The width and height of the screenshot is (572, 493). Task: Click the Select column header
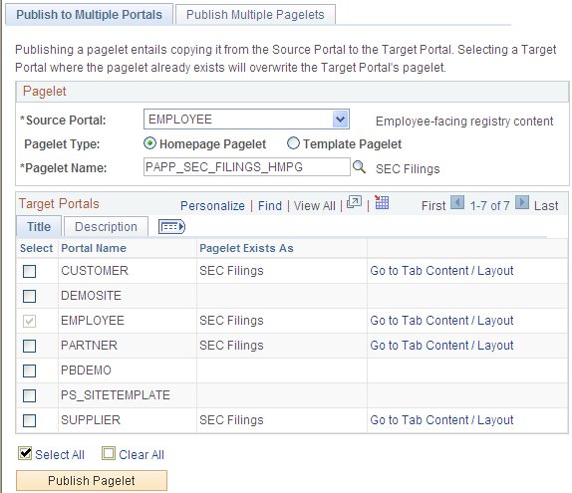point(36,248)
